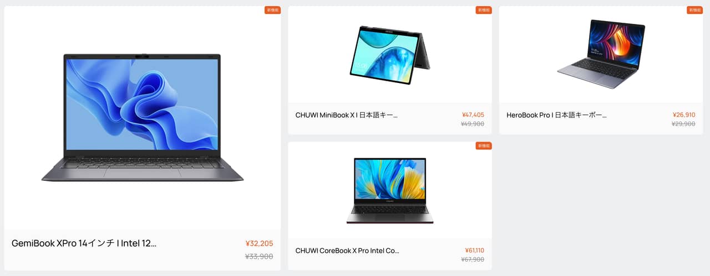Open the CHUWI MiniBook X title link
The width and height of the screenshot is (710, 276).
coord(347,115)
